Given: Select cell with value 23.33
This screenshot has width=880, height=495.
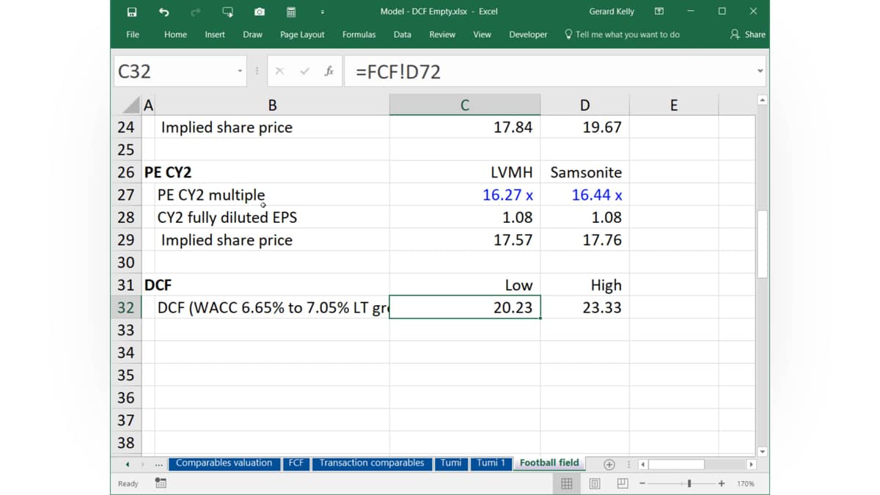Looking at the screenshot, I should click(585, 308).
